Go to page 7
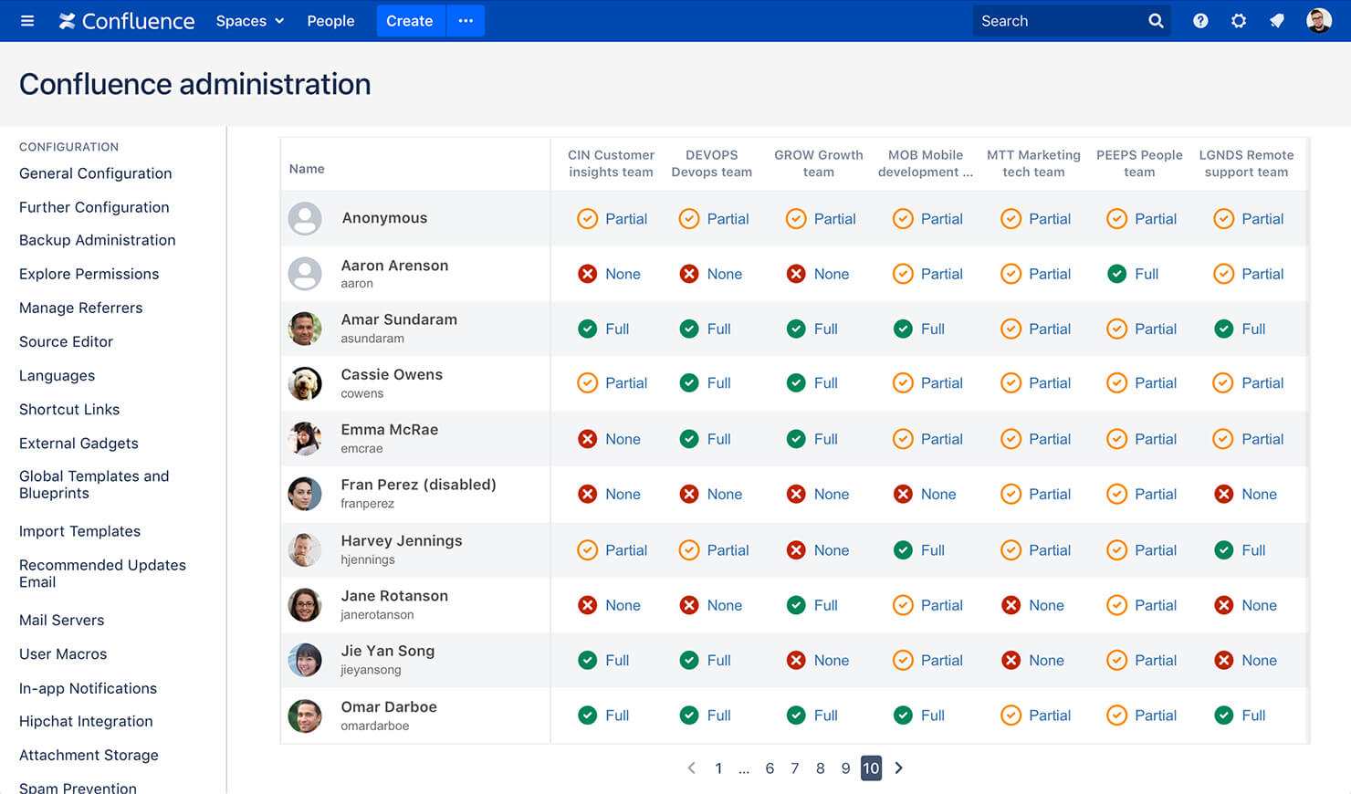This screenshot has height=794, width=1351. pos(795,768)
